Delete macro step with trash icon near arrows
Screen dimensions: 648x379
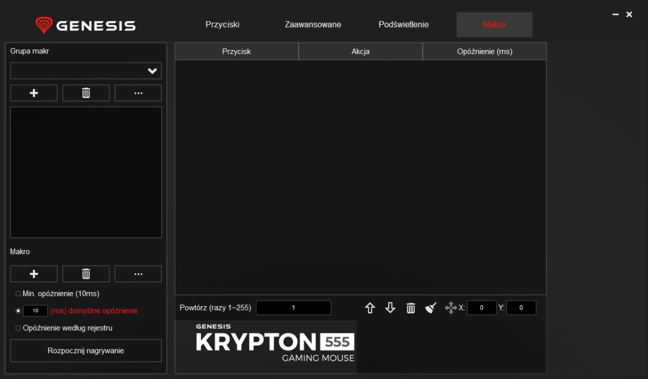[411, 308]
